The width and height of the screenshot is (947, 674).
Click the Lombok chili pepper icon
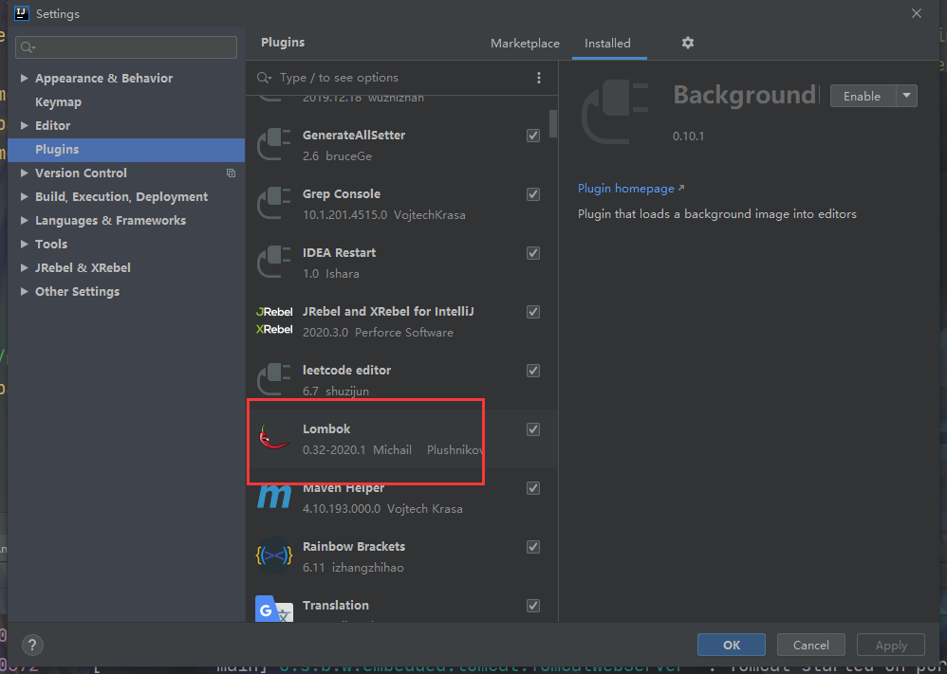[274, 437]
